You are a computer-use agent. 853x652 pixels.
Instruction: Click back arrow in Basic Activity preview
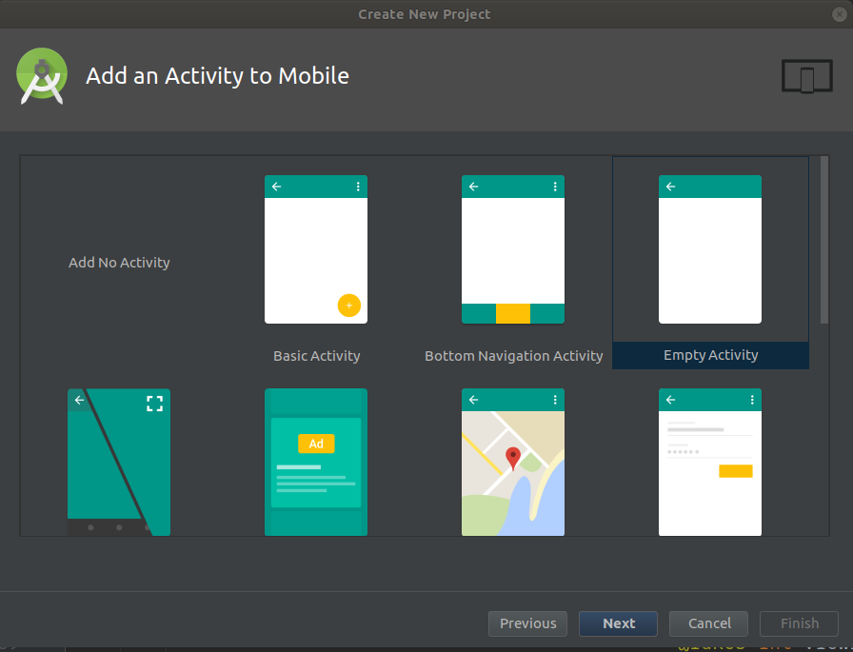(x=277, y=187)
